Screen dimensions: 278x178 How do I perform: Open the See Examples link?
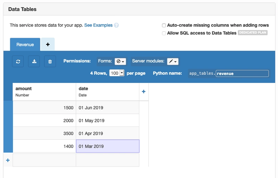click(98, 25)
